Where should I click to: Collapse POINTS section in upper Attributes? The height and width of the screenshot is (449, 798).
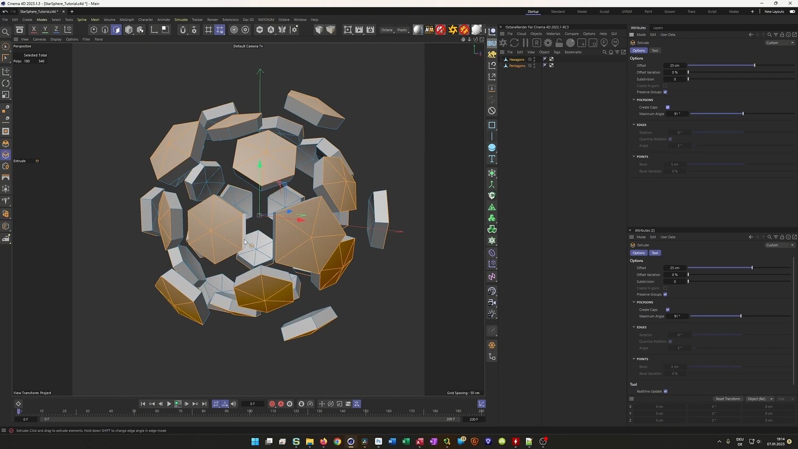(x=634, y=156)
